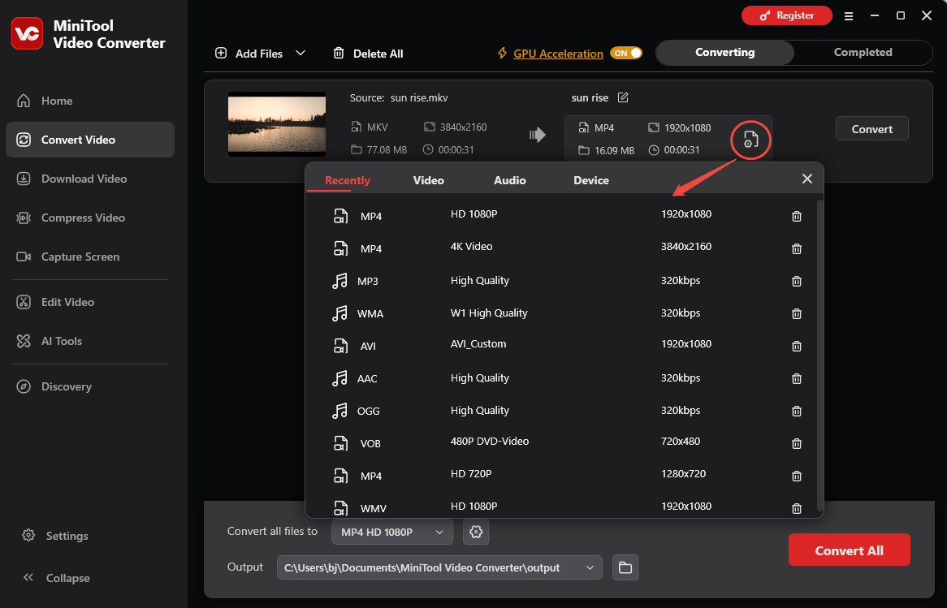Click the MP3 music note icon
The height and width of the screenshot is (608, 947).
pos(340,281)
